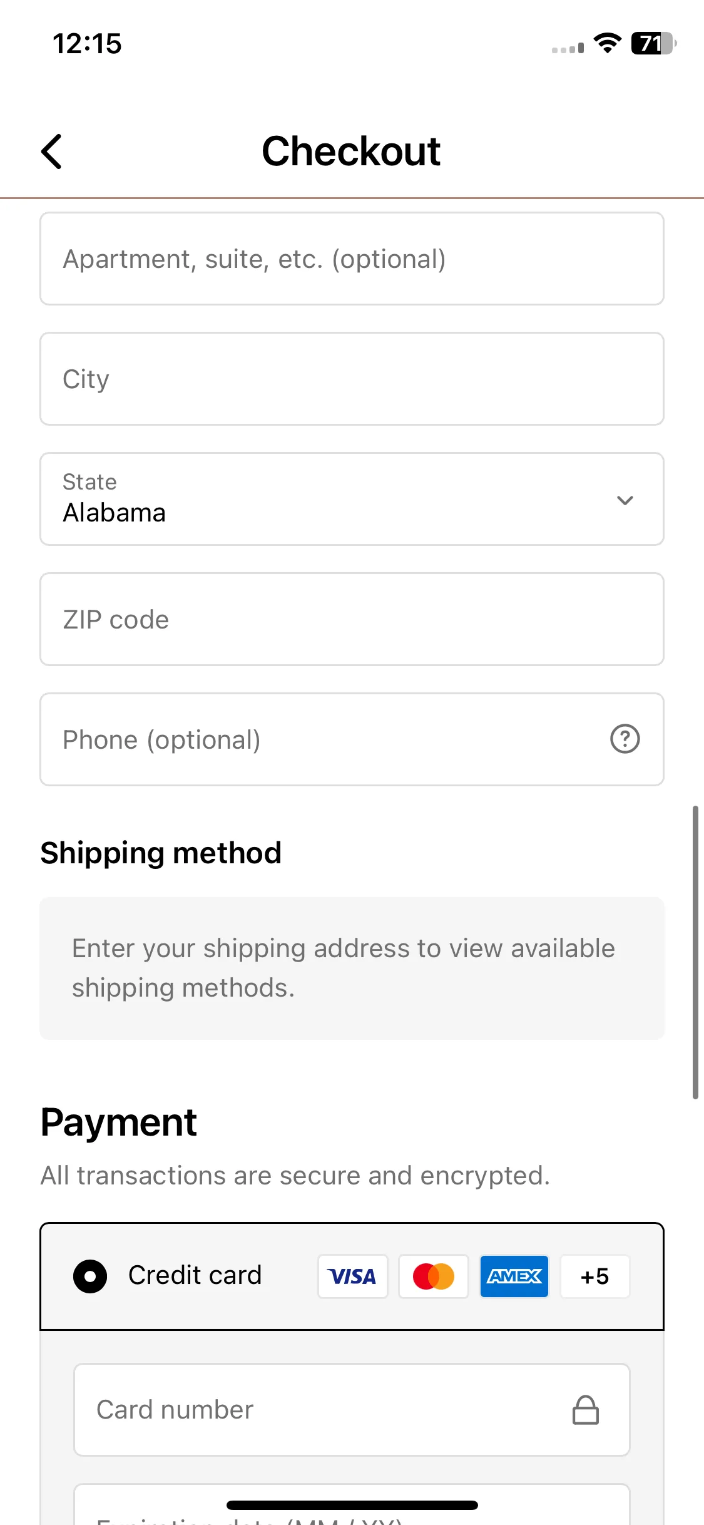Screen dimensions: 704x1525
Task: Tap the Visa card logo
Action: pos(352,1276)
